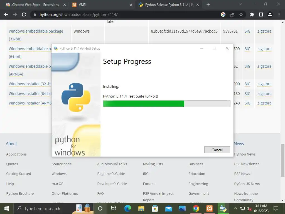Open Microsoft Store from taskbar
Screen dimensions: 285x214
tap(155, 208)
